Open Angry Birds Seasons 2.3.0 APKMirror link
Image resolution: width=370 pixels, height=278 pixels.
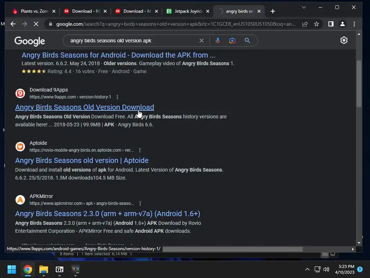point(108,214)
